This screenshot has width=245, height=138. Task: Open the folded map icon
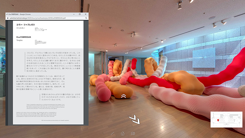[x=133, y=133]
